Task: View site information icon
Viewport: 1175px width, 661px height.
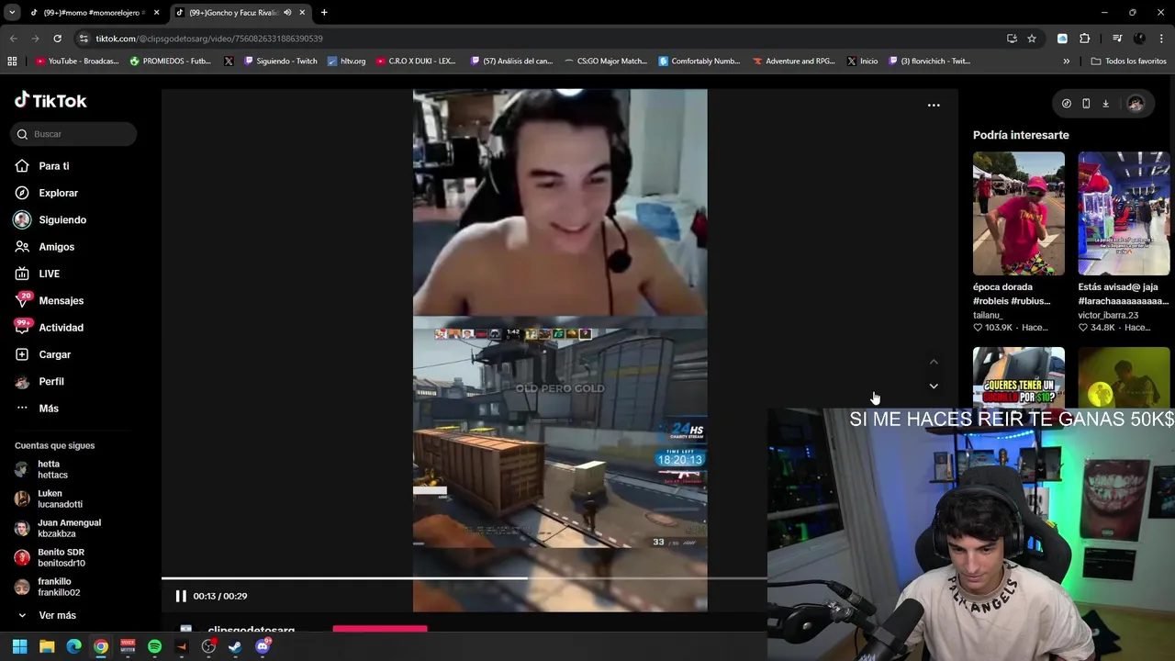Action: 84,39
